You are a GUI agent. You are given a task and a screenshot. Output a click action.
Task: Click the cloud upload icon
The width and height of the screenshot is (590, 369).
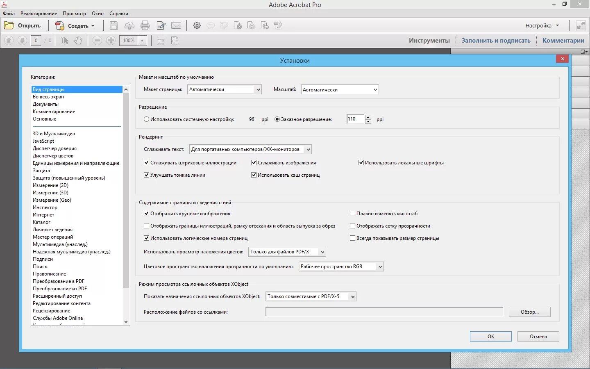pyautogui.click(x=129, y=25)
